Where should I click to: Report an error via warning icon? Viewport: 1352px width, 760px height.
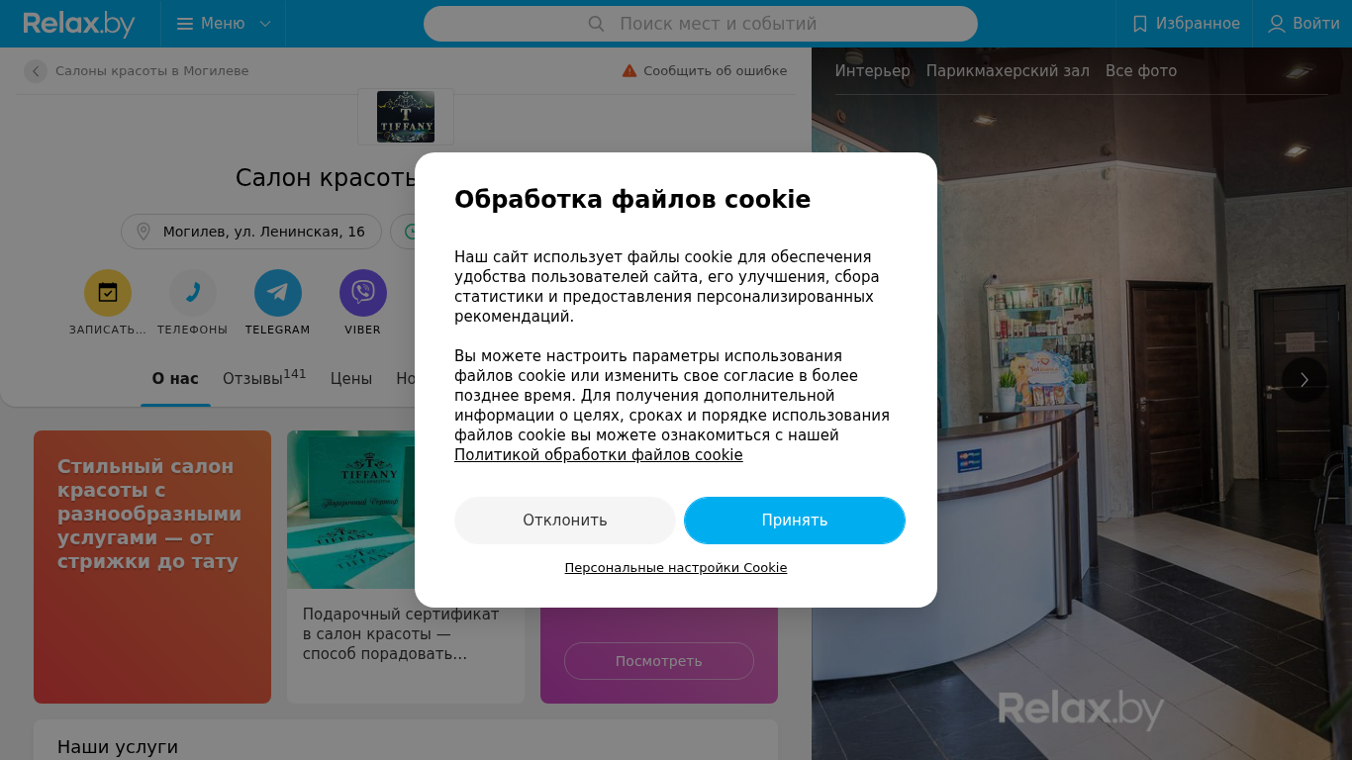pos(629,70)
